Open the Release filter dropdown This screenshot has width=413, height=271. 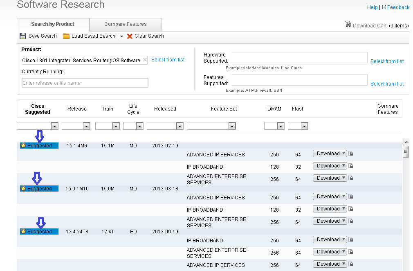(86, 126)
